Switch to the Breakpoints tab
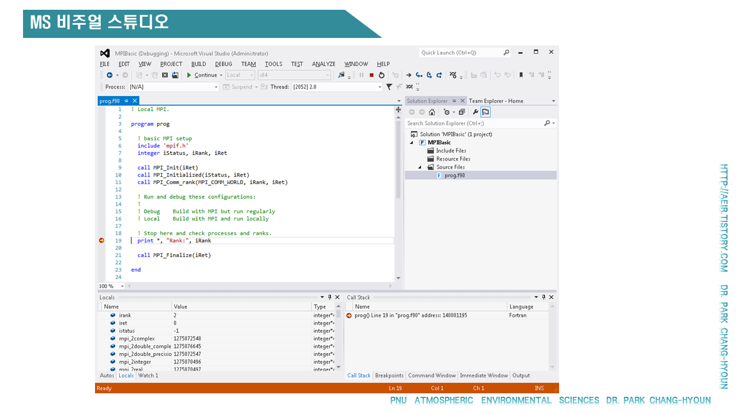The width and height of the screenshot is (737, 414). click(x=389, y=375)
